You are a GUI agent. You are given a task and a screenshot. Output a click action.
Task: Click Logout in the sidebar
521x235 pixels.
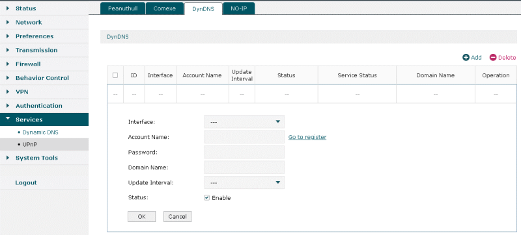[26, 182]
